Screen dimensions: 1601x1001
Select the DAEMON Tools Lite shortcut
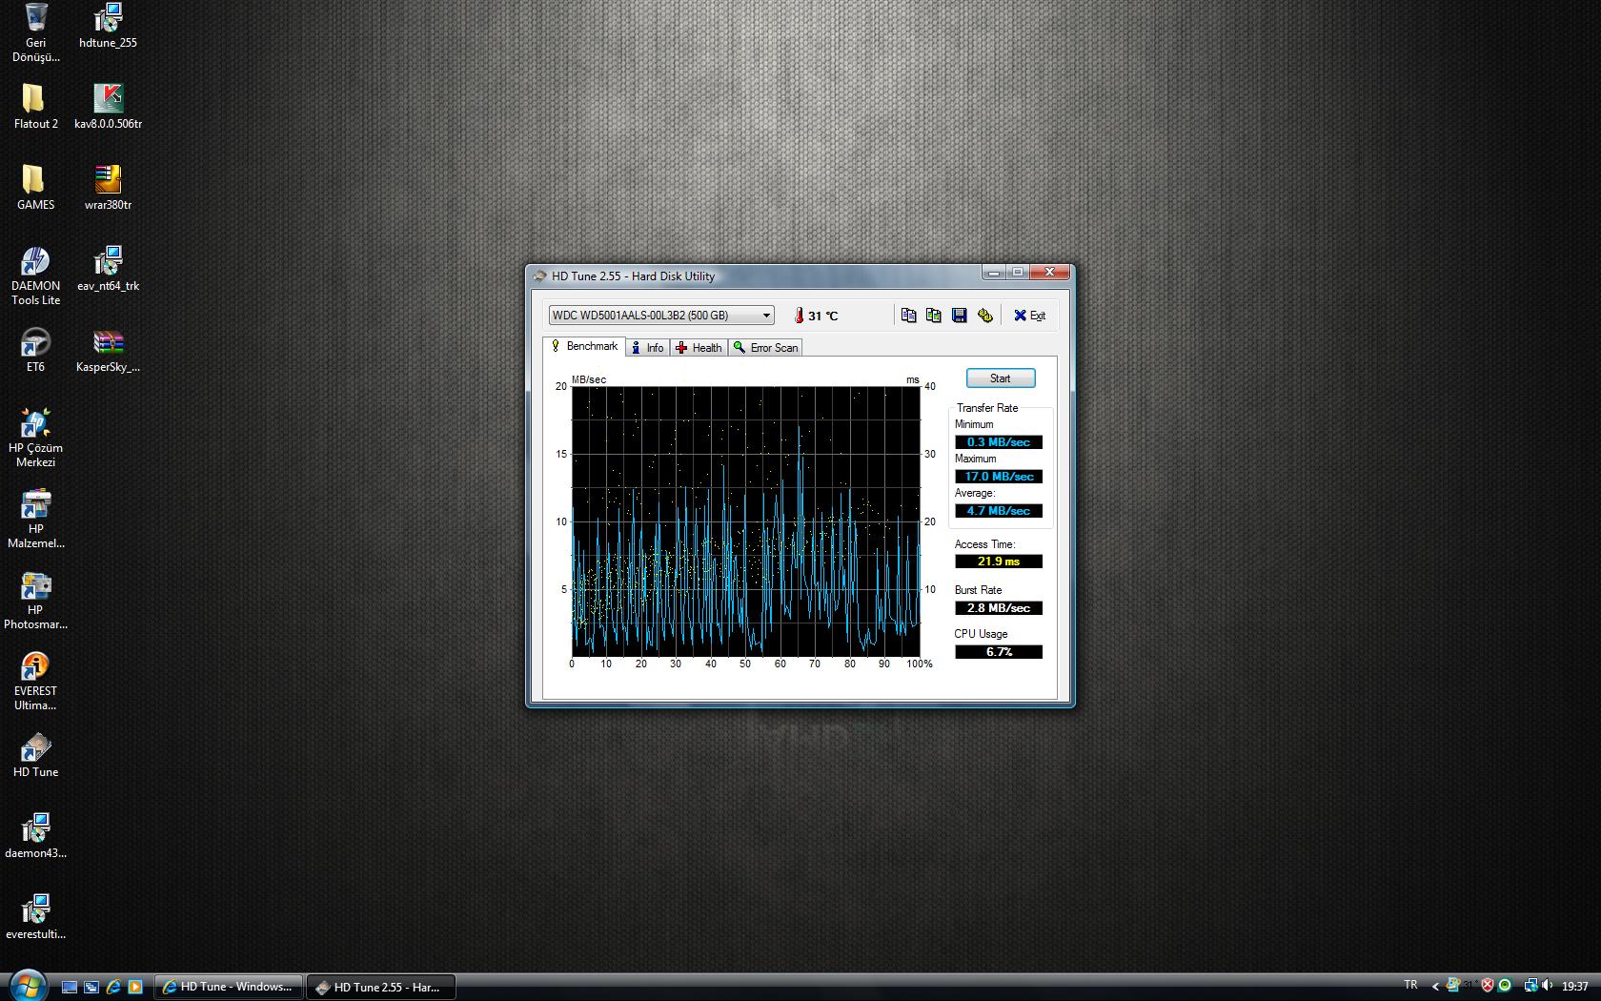(x=36, y=276)
